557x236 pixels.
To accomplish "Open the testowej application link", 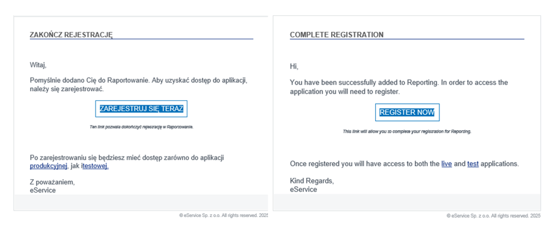I will click(95, 166).
